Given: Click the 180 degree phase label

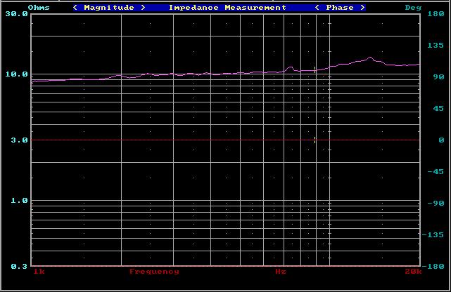Looking at the screenshot, I should pos(436,14).
